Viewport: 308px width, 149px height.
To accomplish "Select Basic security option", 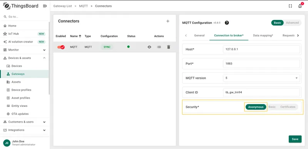I will click(x=272, y=107).
